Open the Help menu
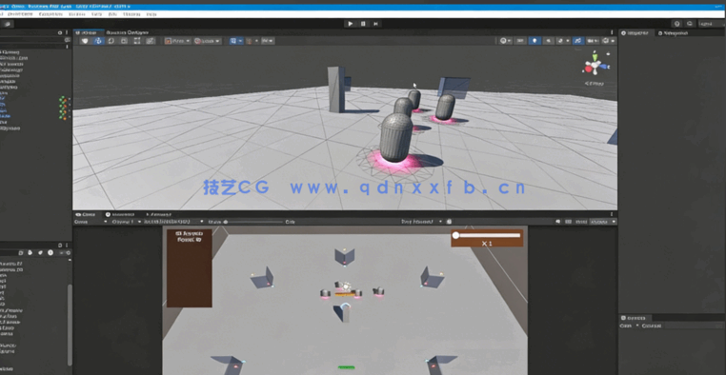726x375 pixels. pos(151,14)
